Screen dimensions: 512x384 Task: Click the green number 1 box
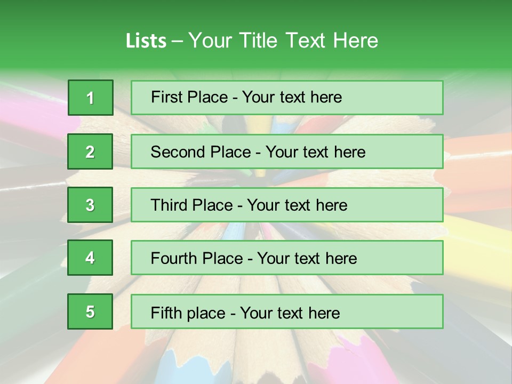point(90,98)
